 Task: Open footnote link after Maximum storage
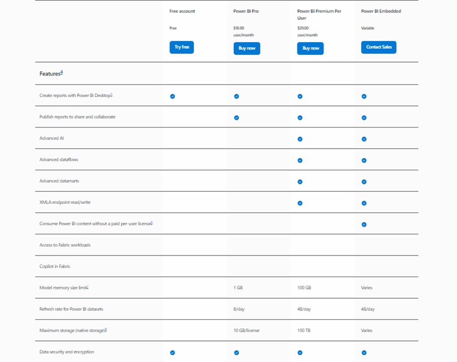[x=106, y=329]
